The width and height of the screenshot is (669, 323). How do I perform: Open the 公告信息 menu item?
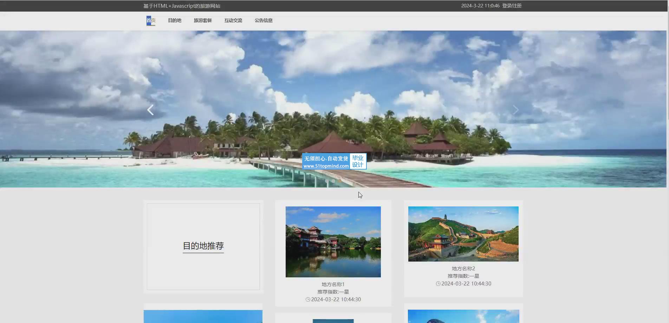264,20
